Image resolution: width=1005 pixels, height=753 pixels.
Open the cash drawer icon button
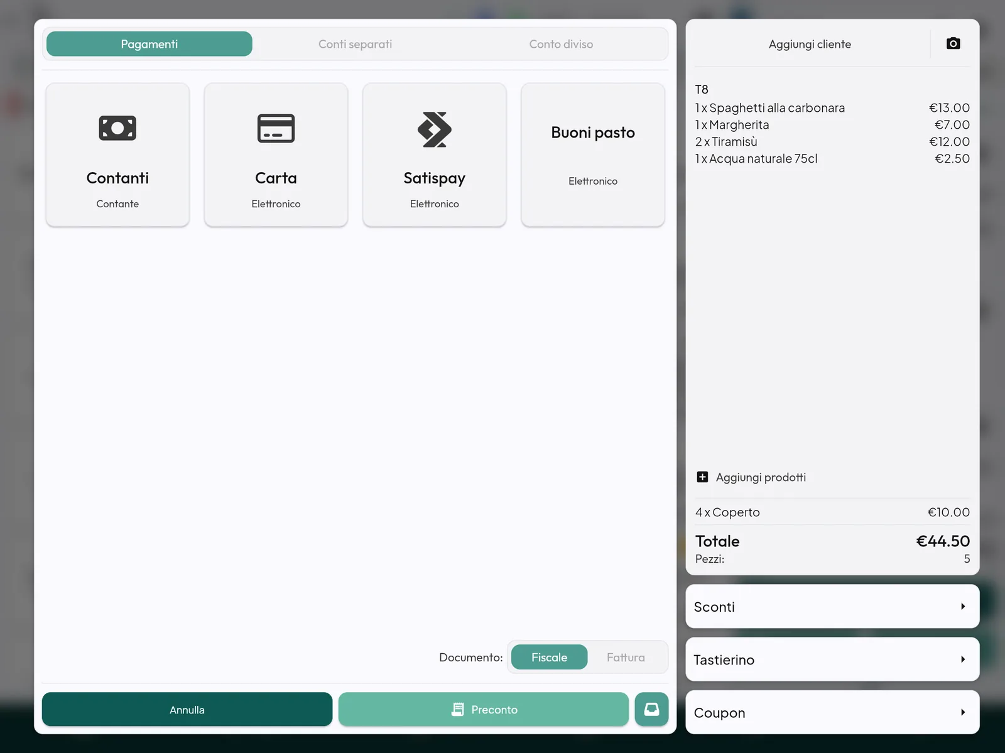coord(651,709)
